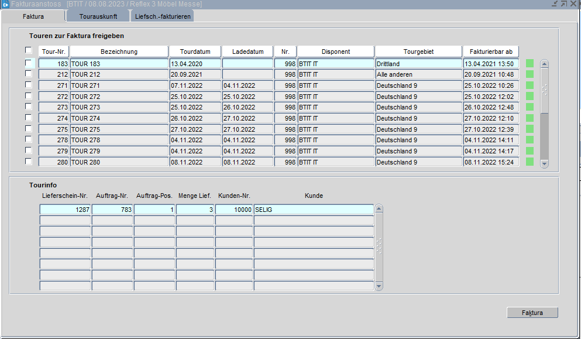Click the Tourgebiet column header
The height and width of the screenshot is (339, 581).
click(x=418, y=52)
